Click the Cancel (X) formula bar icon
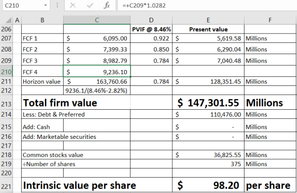 [73, 5]
